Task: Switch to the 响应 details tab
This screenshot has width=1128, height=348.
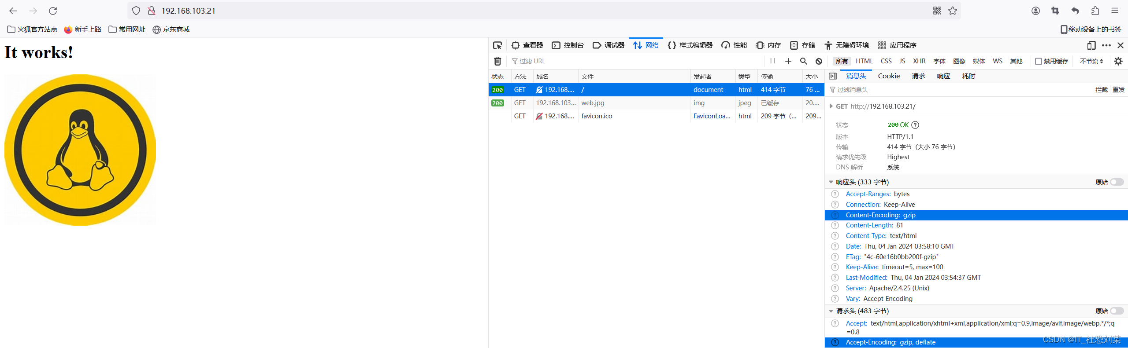Action: click(943, 76)
